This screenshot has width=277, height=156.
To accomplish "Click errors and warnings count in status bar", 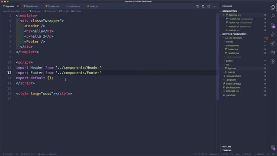I will [x=28, y=154].
